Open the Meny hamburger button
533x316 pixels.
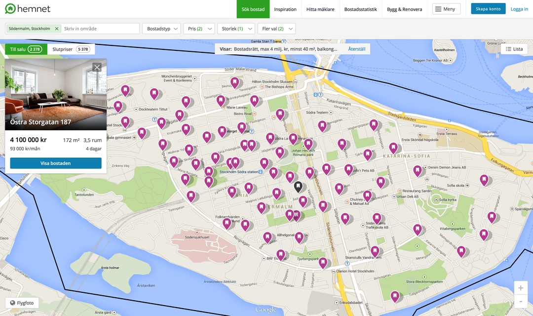click(x=446, y=9)
